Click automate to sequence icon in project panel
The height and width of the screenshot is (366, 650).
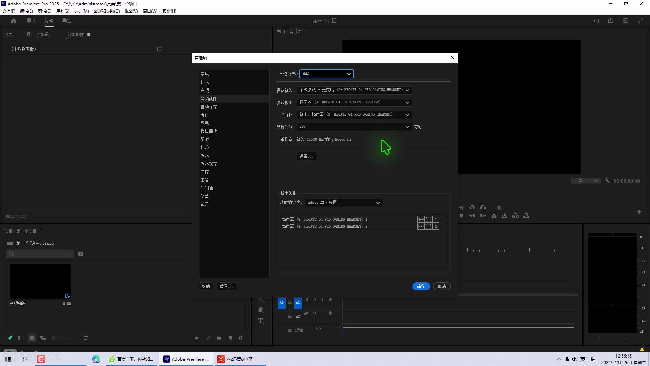point(198,338)
